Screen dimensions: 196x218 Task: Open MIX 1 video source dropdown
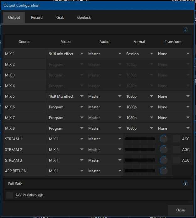coord(66,54)
